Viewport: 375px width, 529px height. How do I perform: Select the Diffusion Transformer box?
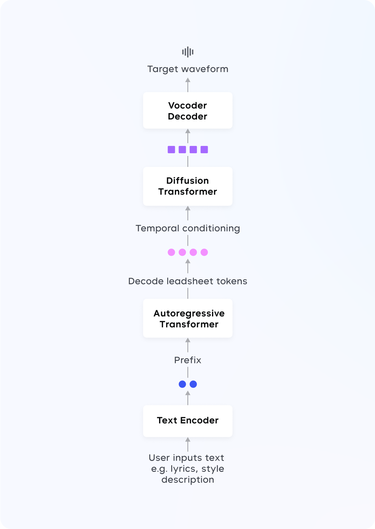[188, 186]
